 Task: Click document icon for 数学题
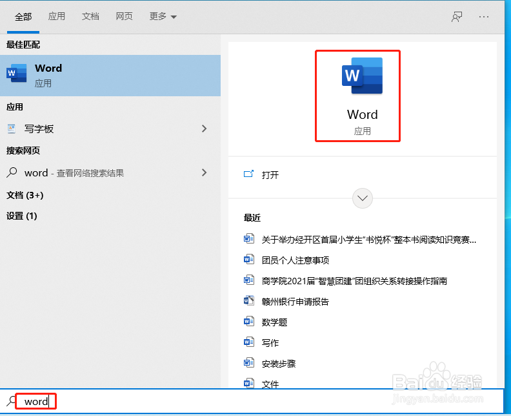click(x=249, y=322)
